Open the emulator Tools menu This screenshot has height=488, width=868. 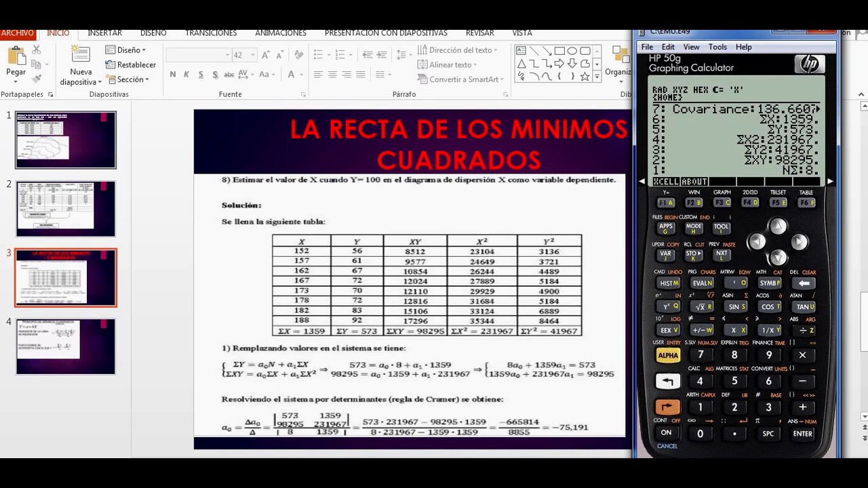tap(717, 47)
